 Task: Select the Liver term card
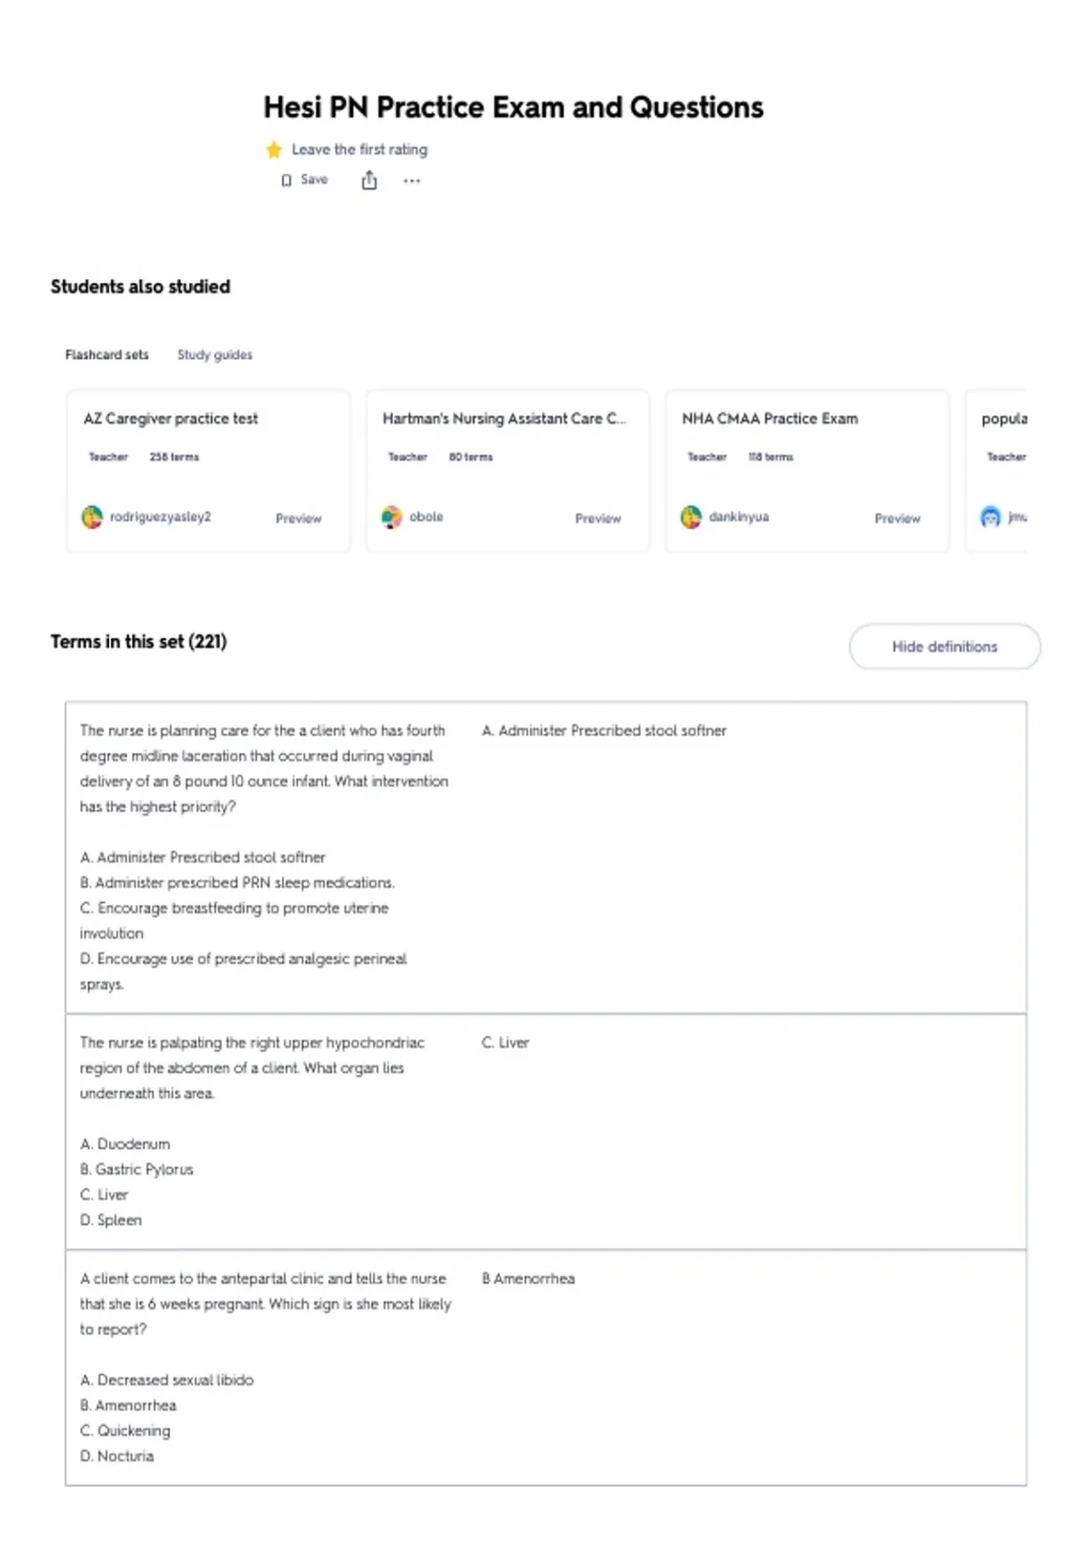tap(545, 1131)
